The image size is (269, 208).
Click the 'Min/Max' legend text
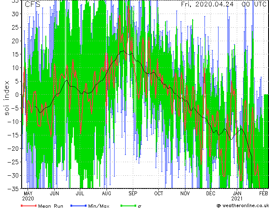99,206
